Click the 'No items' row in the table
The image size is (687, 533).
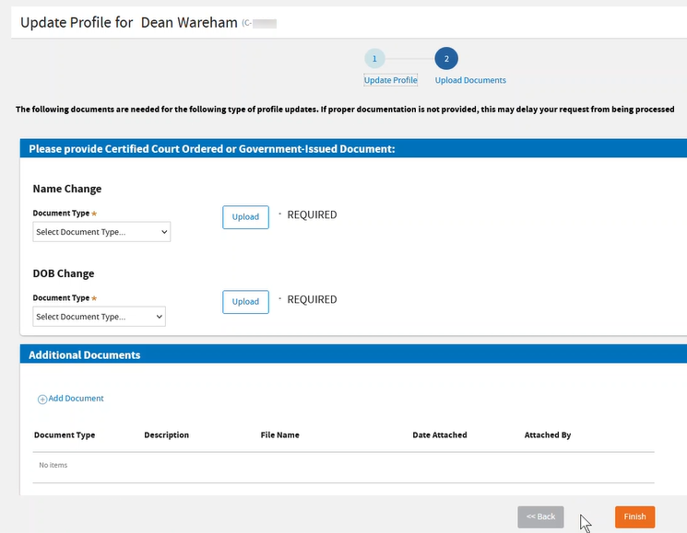tap(53, 466)
